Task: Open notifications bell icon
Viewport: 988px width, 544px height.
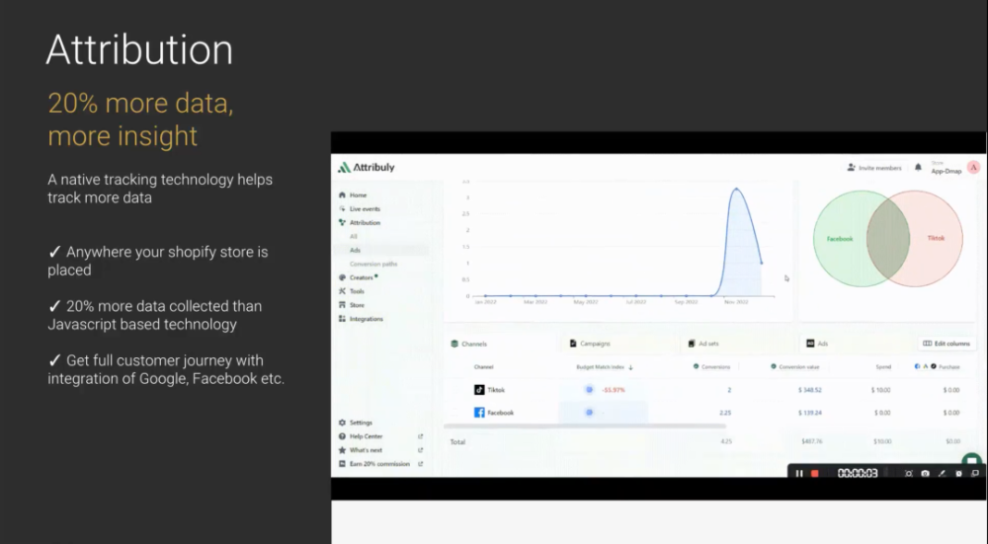Action: point(918,168)
